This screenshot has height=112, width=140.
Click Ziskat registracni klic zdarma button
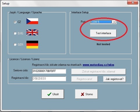(x=99, y=71)
